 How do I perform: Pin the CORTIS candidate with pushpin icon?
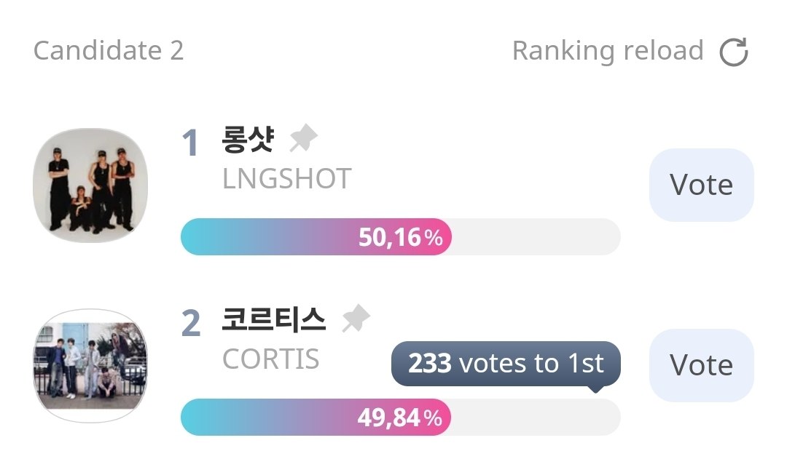coord(356,318)
